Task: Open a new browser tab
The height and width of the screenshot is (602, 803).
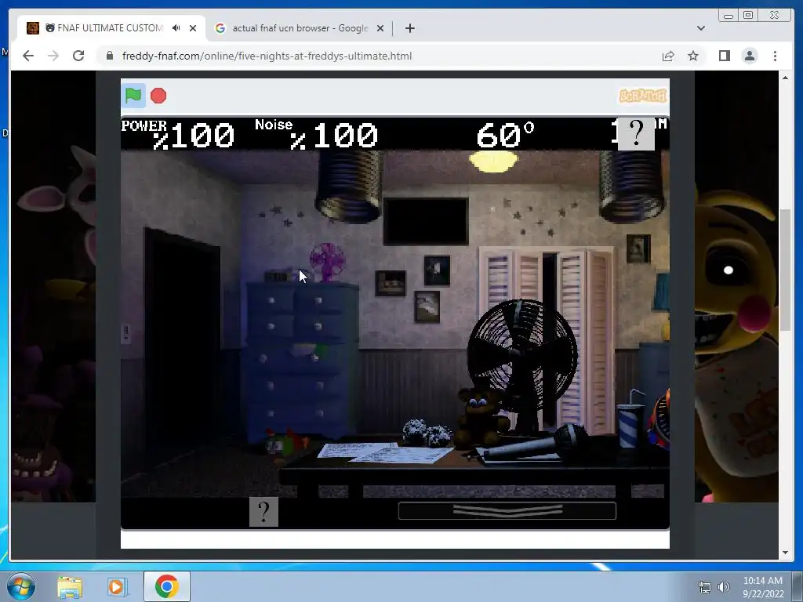Action: pyautogui.click(x=409, y=28)
